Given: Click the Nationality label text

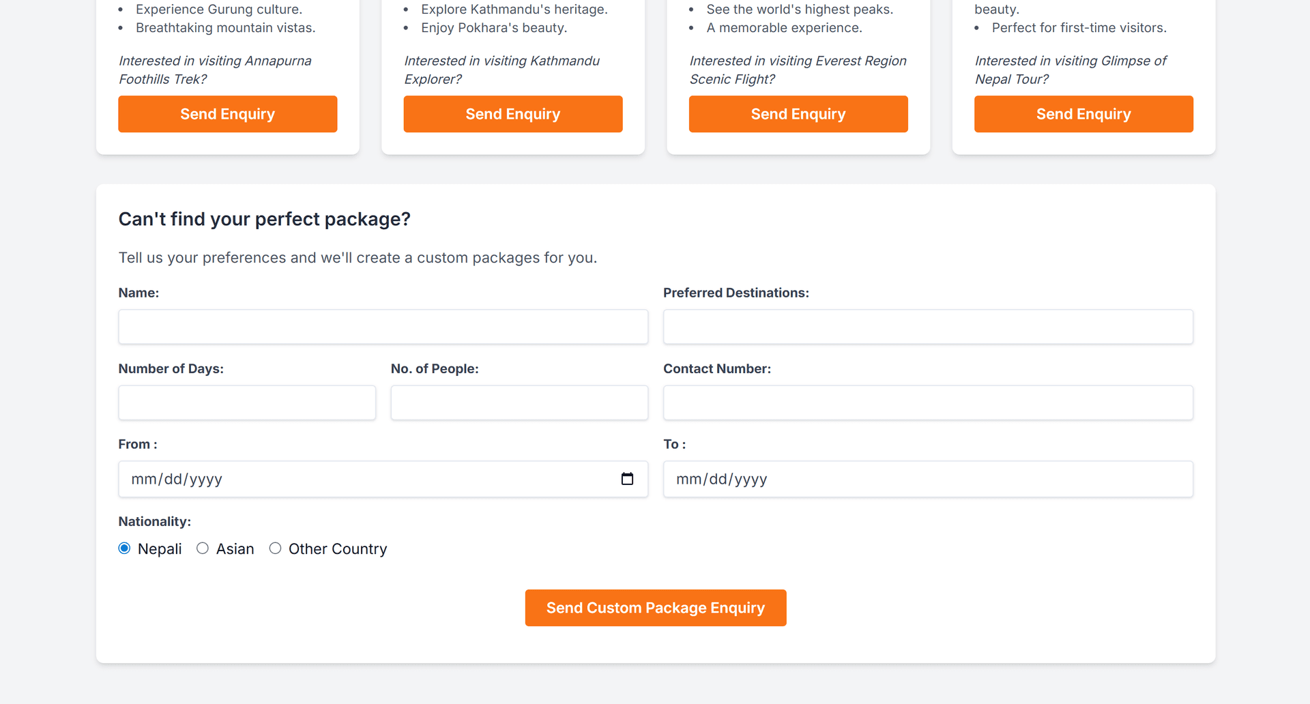Looking at the screenshot, I should [x=154, y=521].
